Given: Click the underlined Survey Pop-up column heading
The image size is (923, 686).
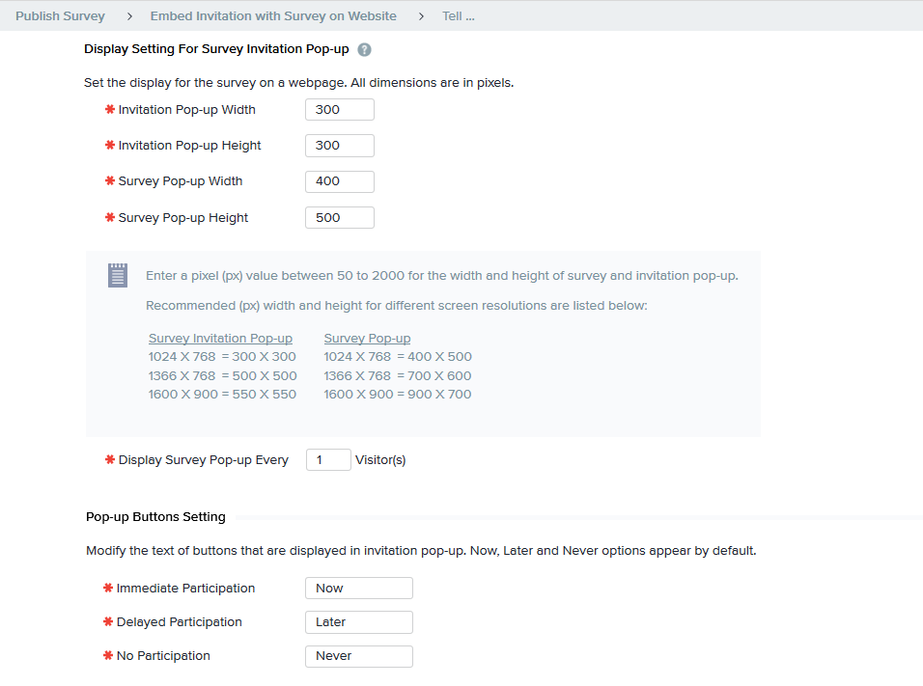Looking at the screenshot, I should coord(367,339).
